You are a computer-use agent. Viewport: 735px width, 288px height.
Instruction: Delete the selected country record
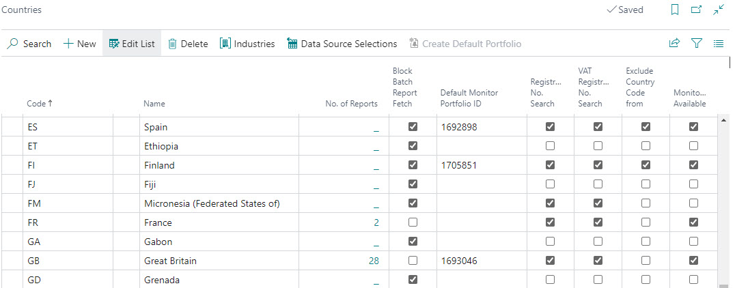click(188, 44)
